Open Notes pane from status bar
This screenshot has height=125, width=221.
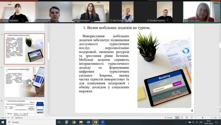(x=169, y=118)
